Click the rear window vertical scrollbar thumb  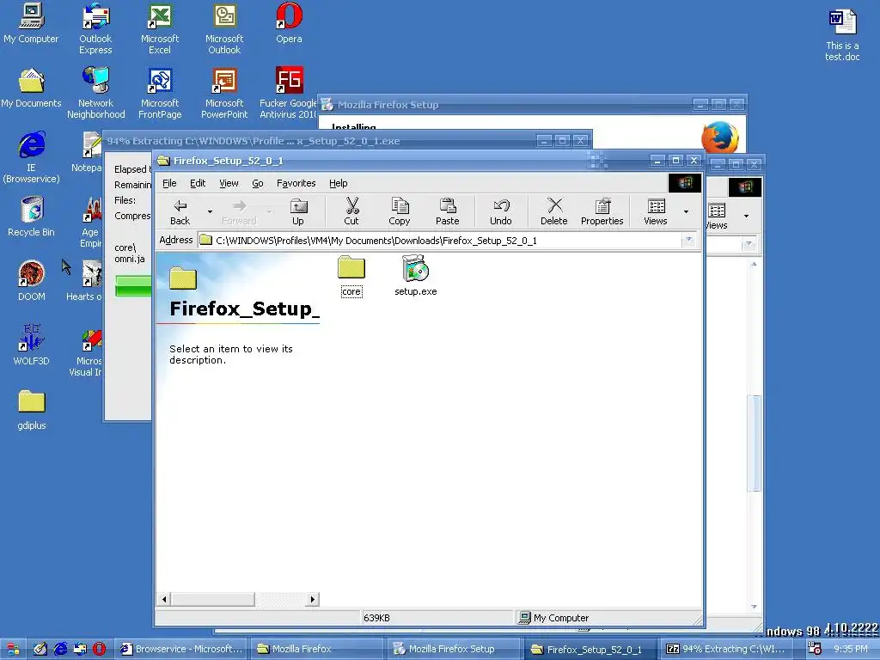(x=754, y=443)
